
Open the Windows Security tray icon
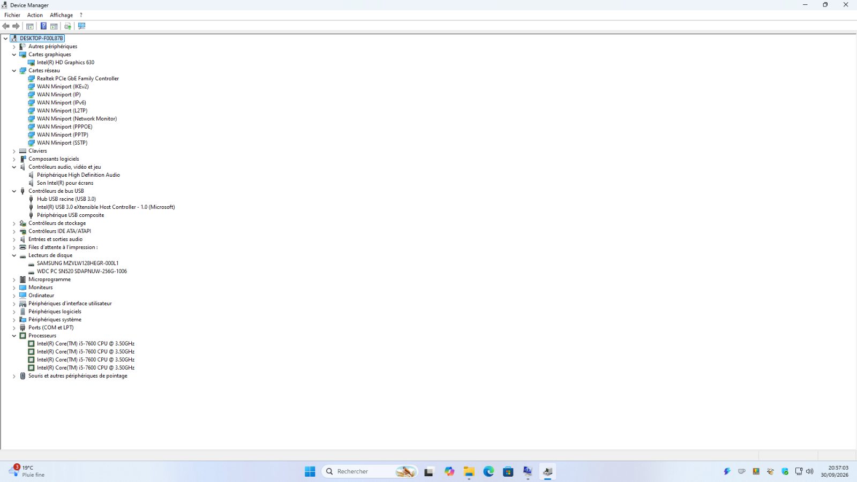point(785,471)
